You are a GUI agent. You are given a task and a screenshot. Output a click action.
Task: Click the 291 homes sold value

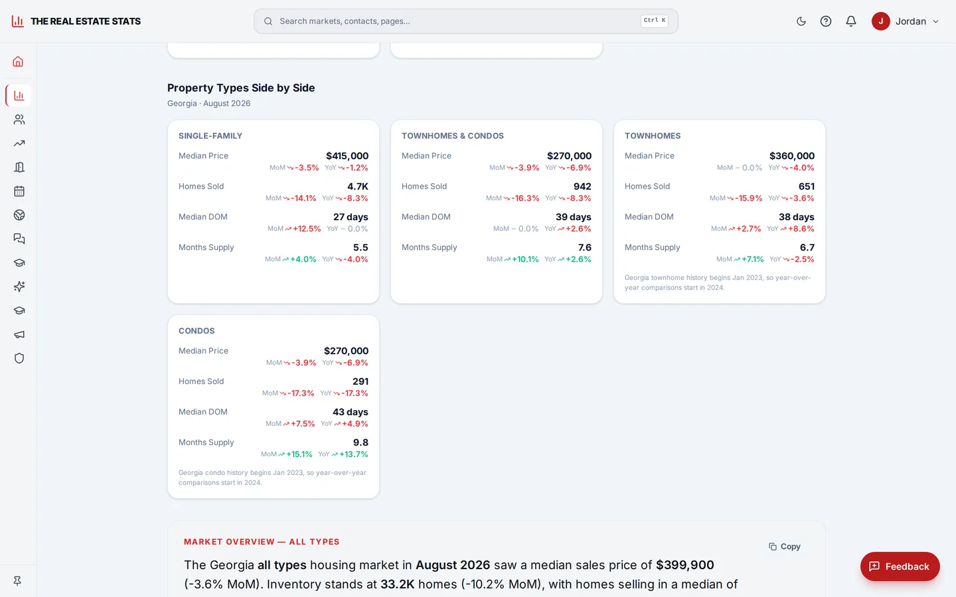tap(360, 381)
